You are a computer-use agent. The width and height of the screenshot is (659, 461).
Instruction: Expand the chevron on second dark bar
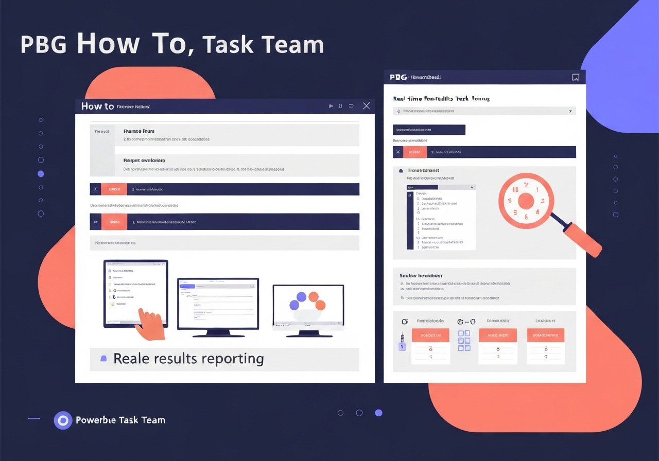[x=95, y=222]
